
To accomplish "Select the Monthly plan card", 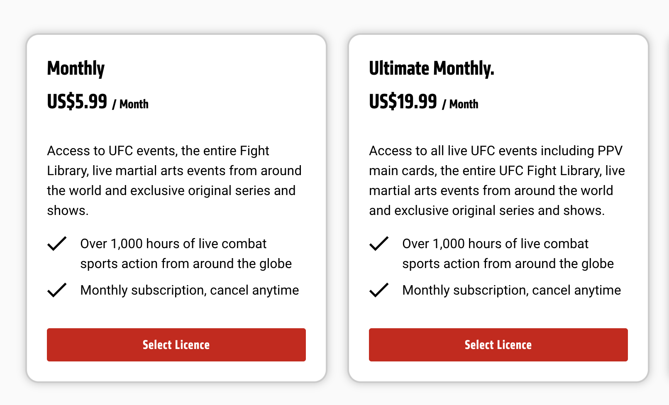I will pyautogui.click(x=176, y=208).
